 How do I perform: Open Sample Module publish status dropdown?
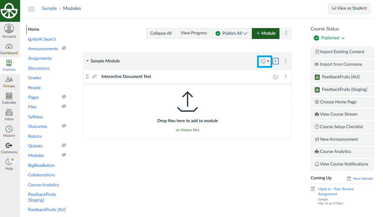[265, 61]
